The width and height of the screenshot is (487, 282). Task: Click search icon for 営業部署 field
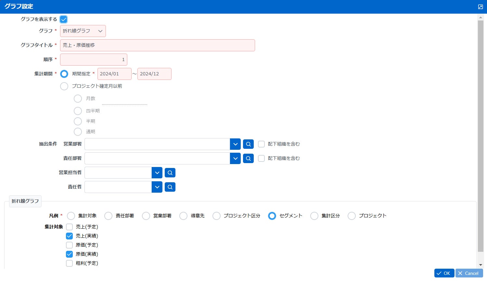pos(248,144)
